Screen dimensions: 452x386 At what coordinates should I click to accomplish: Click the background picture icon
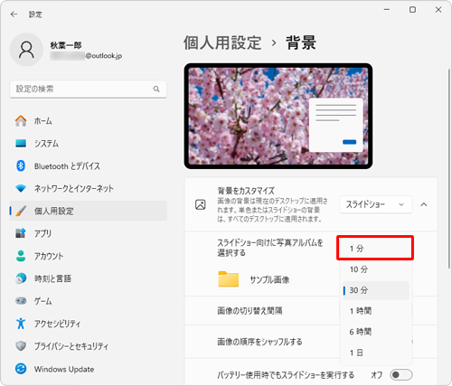coord(201,204)
